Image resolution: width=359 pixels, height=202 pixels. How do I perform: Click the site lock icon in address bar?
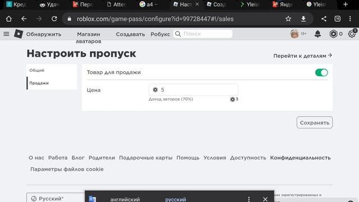coord(70,19)
